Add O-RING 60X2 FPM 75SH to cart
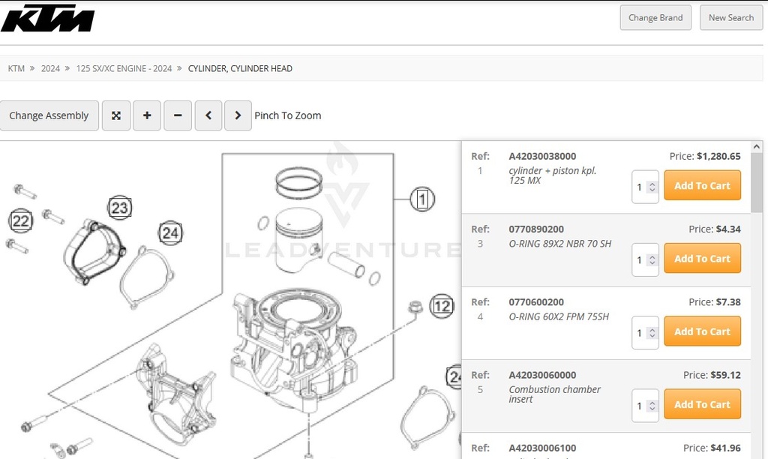The image size is (768, 459). click(x=702, y=331)
